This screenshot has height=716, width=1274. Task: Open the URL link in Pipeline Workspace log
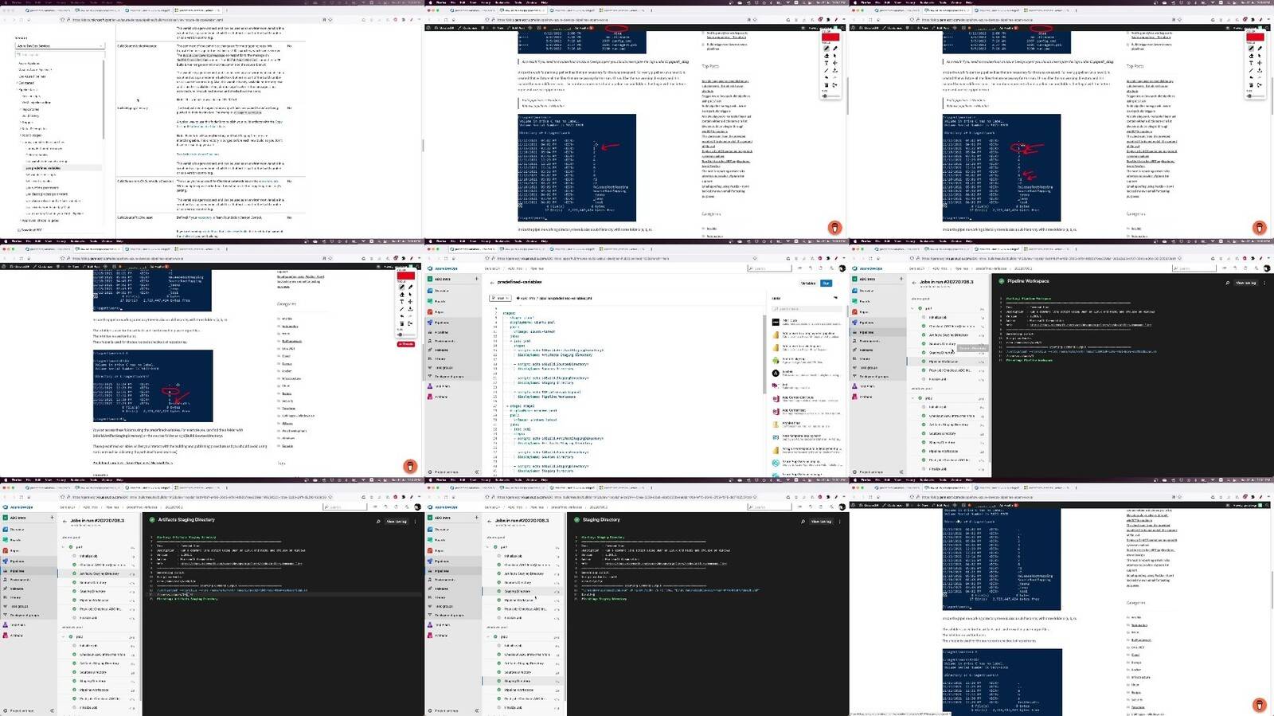pos(1090,325)
